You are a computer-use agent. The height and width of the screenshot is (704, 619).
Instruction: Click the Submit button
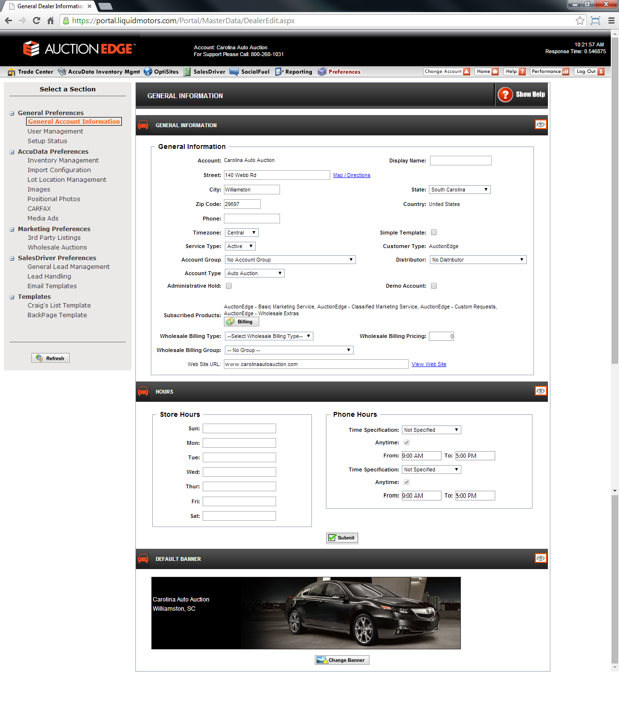342,538
